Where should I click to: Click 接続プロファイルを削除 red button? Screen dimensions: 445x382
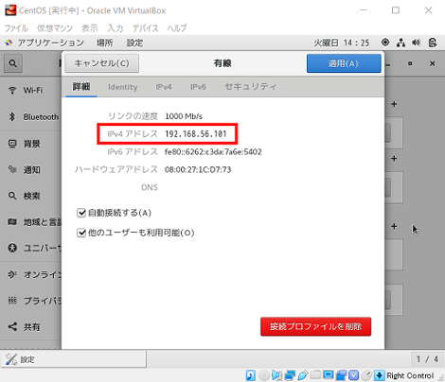click(315, 326)
